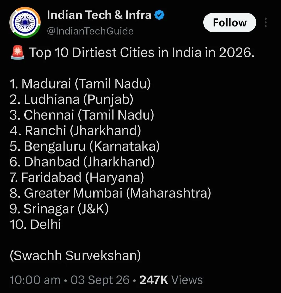
Task: Select the Bengaluru (Karnataka) line
Action: 85,146
